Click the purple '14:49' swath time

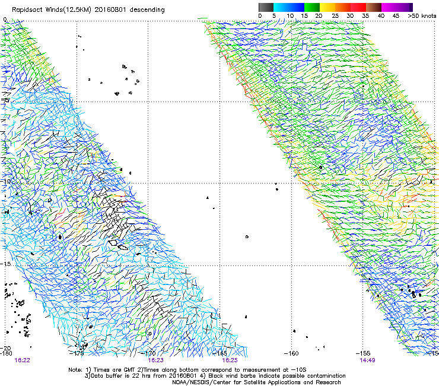click(x=368, y=360)
